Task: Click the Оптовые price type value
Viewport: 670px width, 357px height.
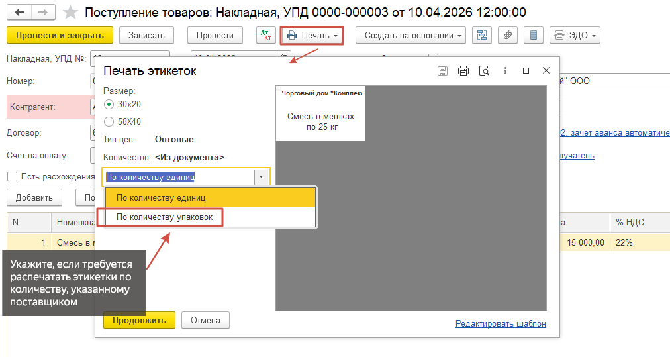Action: click(174, 140)
